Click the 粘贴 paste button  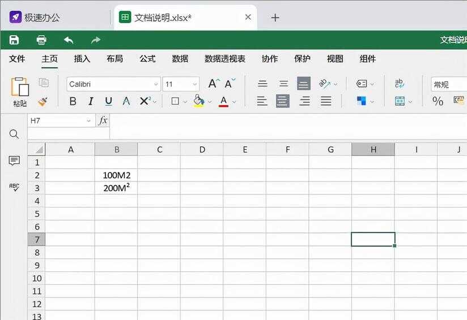20,92
